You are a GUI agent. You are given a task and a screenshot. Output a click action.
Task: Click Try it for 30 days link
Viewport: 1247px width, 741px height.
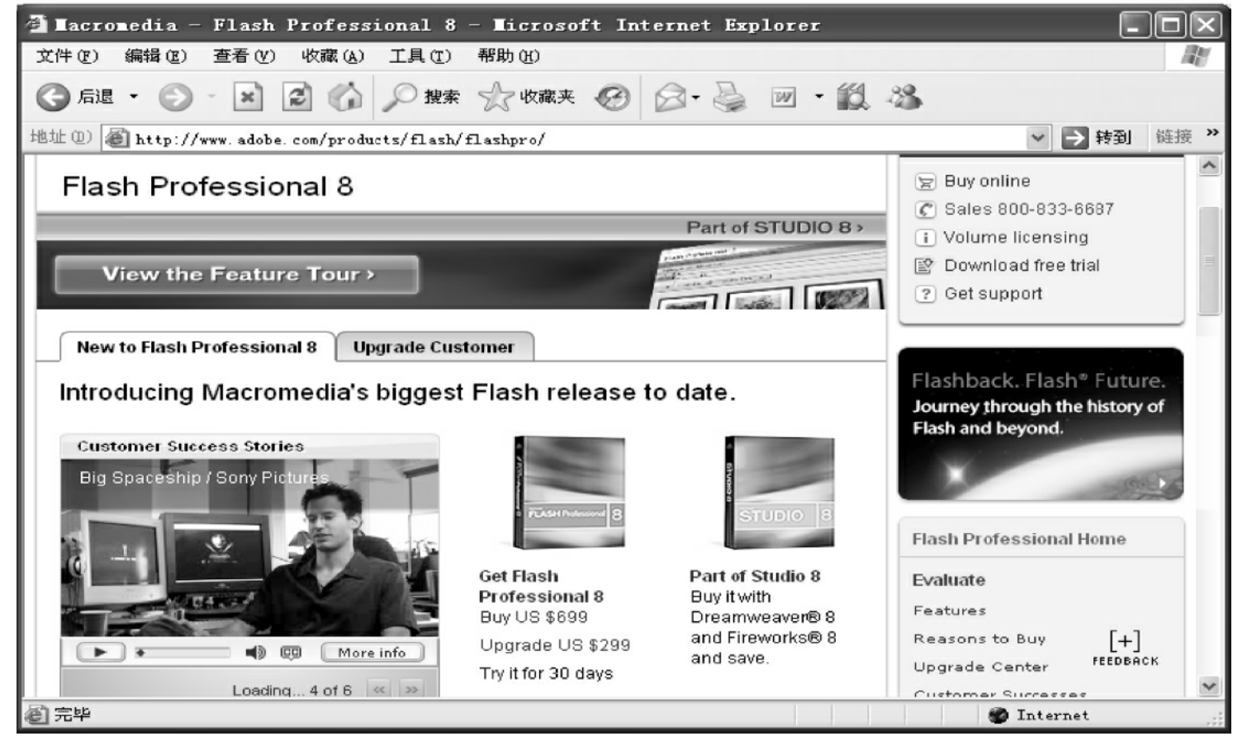[546, 673]
